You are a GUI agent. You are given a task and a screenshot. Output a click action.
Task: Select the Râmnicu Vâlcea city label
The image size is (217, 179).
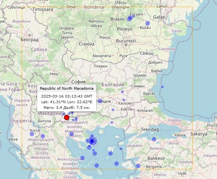point(96,24)
